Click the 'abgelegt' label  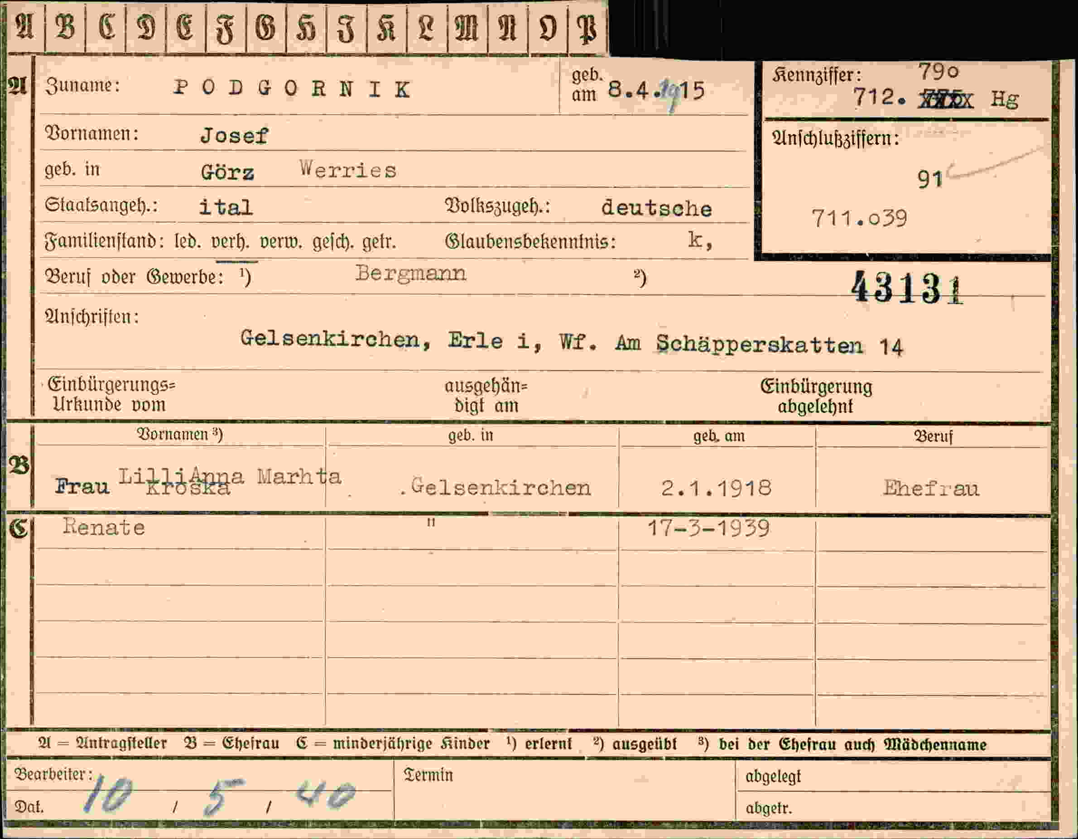774,777
